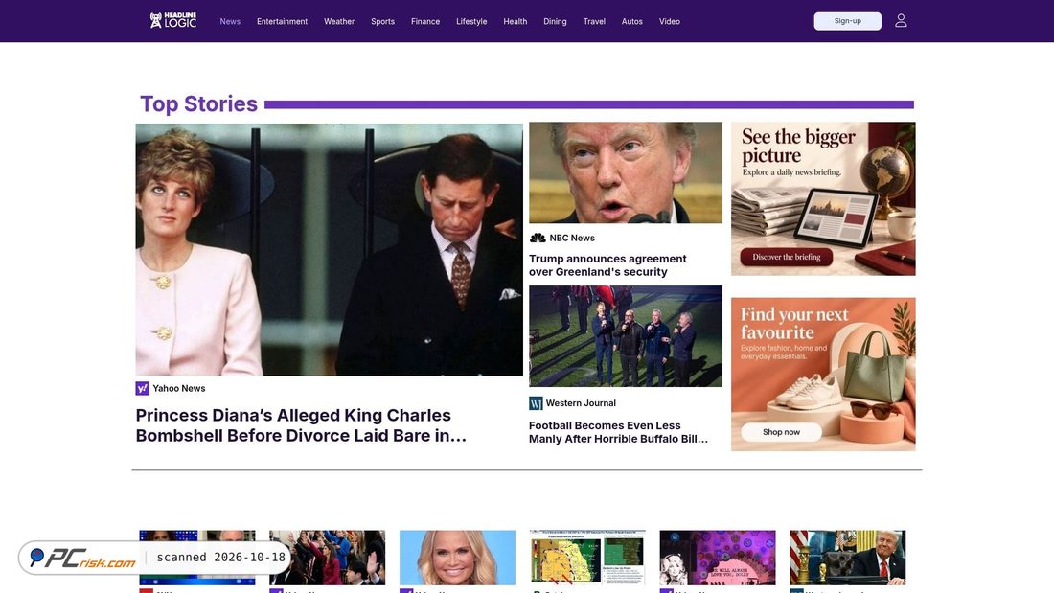Go to the Weather section

(x=339, y=21)
